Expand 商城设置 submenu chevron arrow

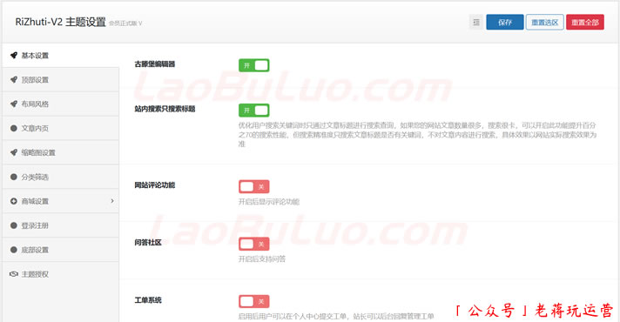click(112, 201)
